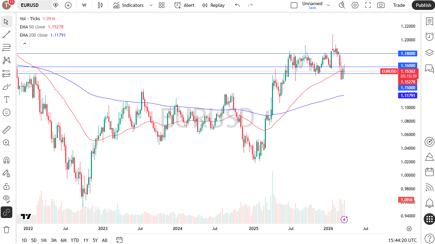The height and width of the screenshot is (244, 435).
Task: Open the nine-dot apps grid menu
Action: (x=429, y=219)
